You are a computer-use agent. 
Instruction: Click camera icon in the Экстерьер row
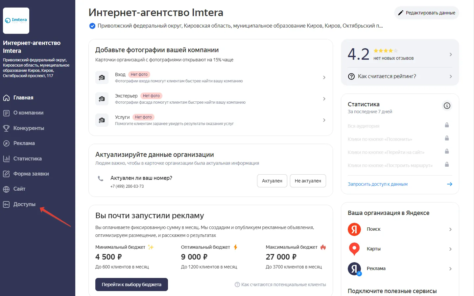pos(102,99)
